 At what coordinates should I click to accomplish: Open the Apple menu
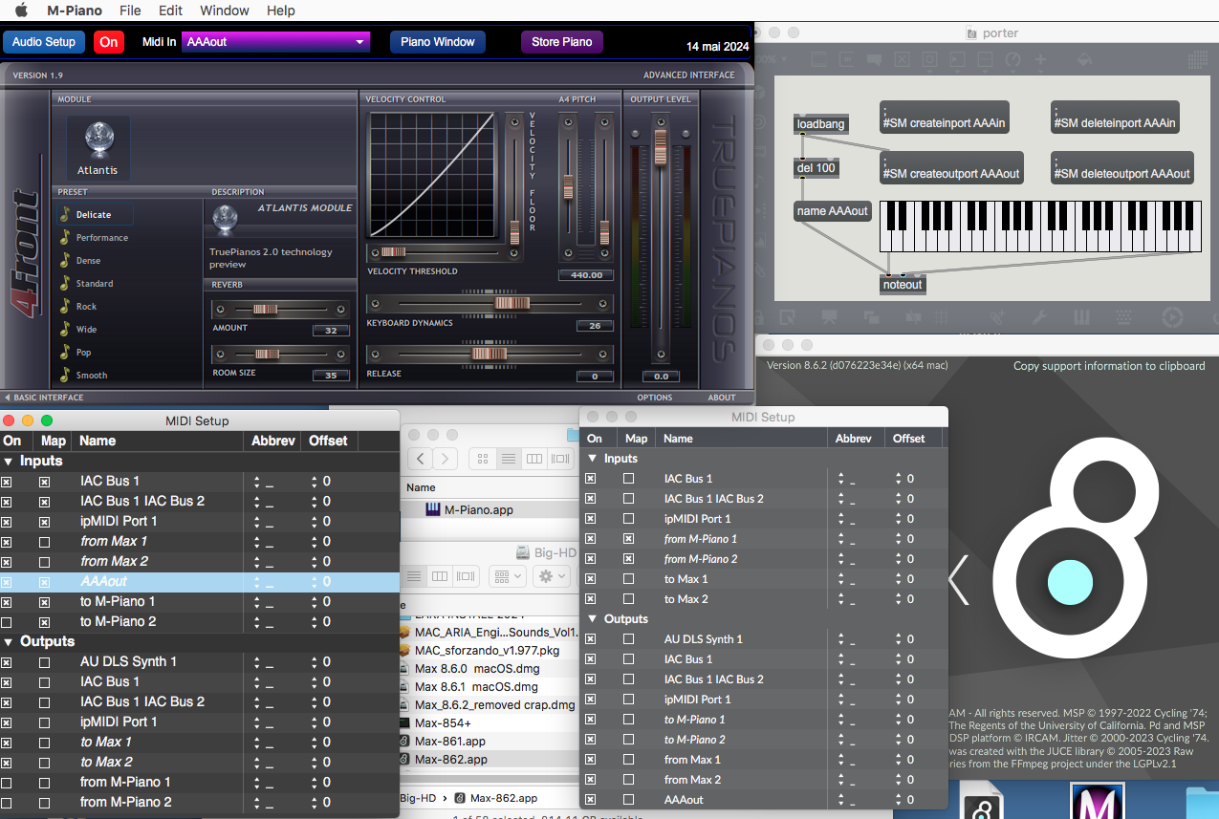(x=21, y=11)
